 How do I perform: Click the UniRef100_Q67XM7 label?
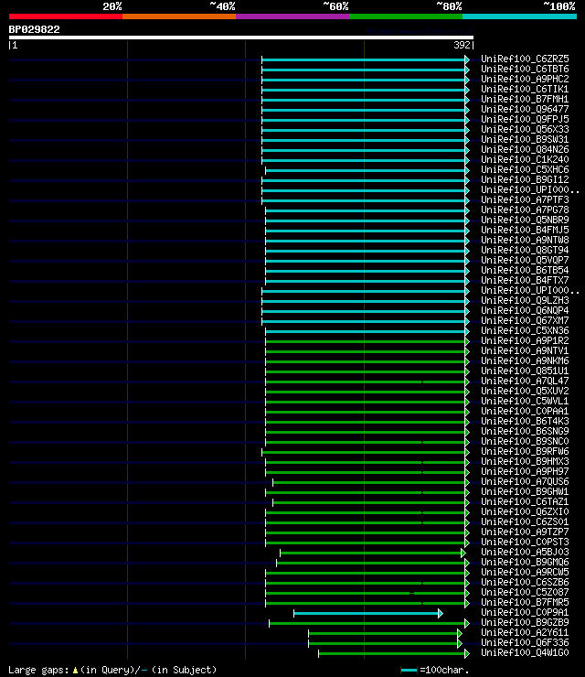click(x=525, y=321)
